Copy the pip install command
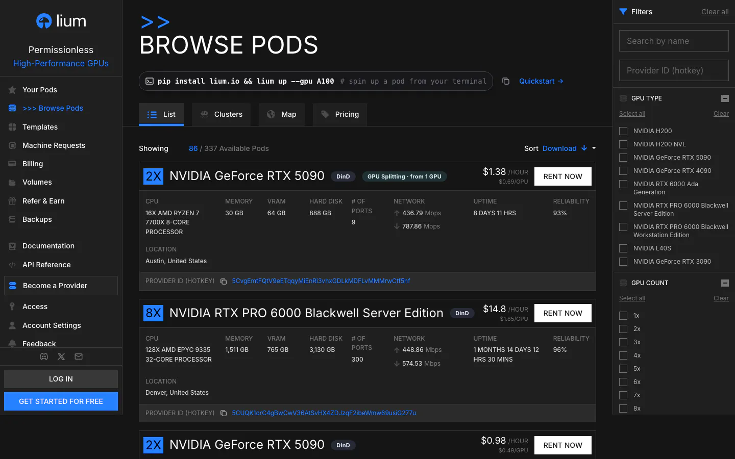This screenshot has height=459, width=735. 506,81
